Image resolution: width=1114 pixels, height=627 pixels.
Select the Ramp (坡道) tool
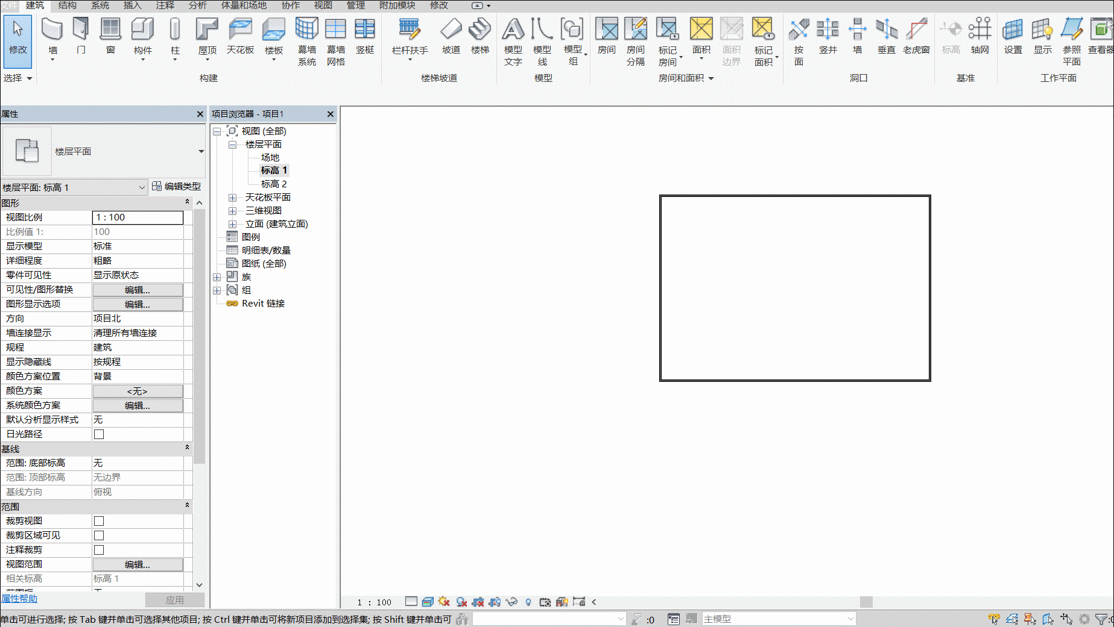[x=451, y=36]
